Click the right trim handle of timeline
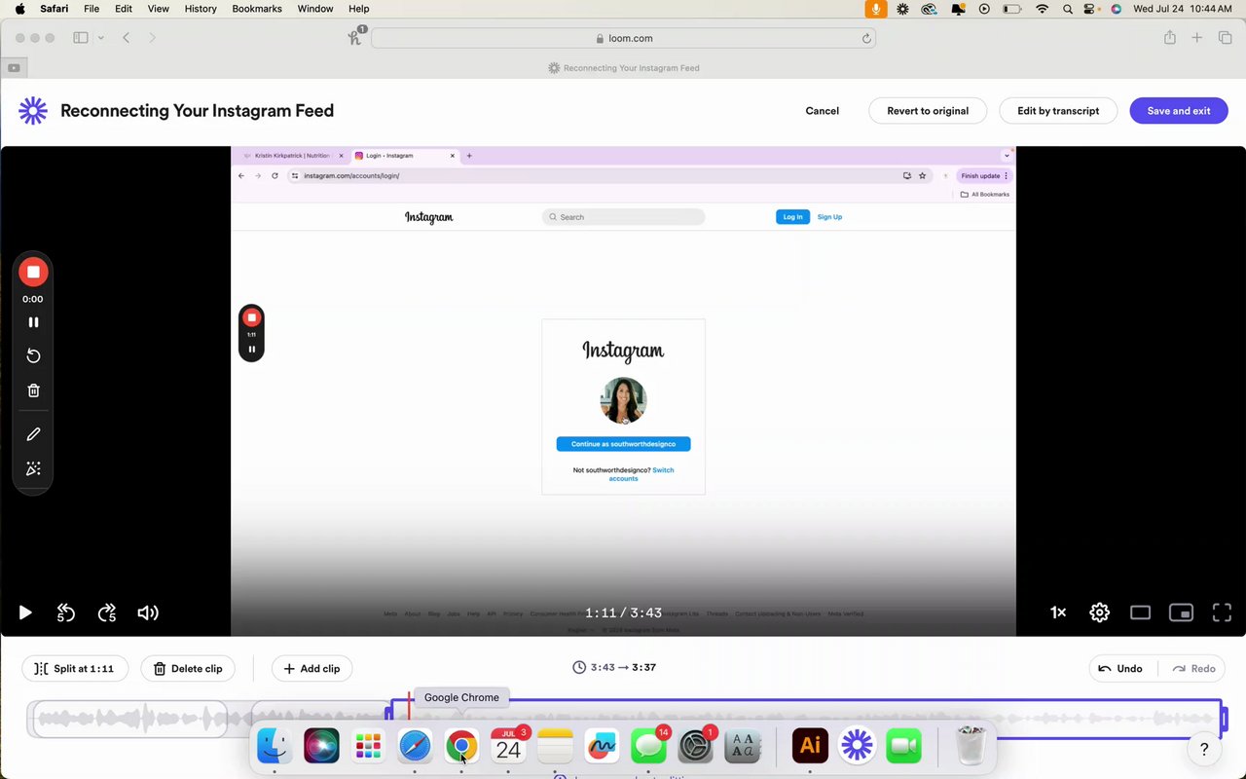 (x=1224, y=720)
